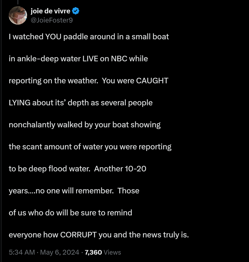Viewport: 249px width, 262px height.
Task: Click the May 6, 2024 date
Action: (x=59, y=252)
